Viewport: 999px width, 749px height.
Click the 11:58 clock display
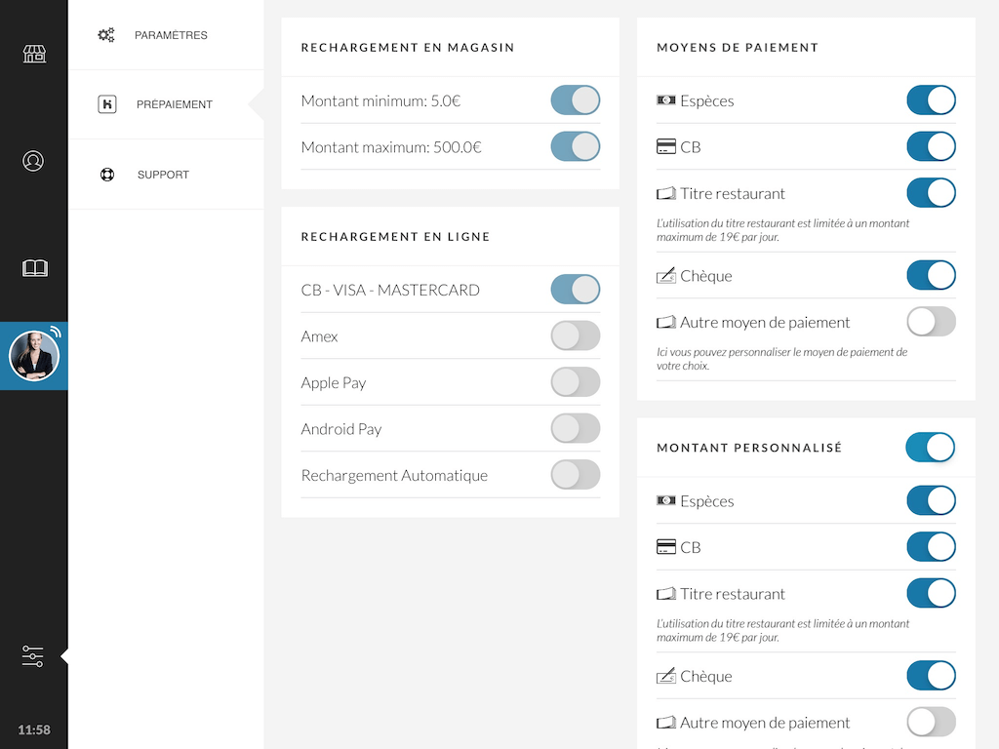[34, 729]
